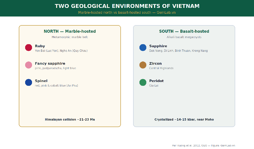
Task: Click the 'Ruby' label
Action: pyautogui.click(x=40, y=46)
